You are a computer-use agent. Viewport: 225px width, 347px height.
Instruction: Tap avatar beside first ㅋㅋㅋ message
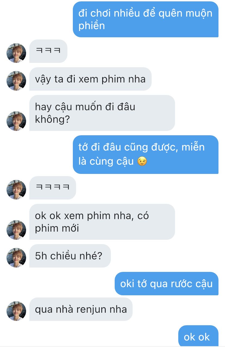[16, 53]
